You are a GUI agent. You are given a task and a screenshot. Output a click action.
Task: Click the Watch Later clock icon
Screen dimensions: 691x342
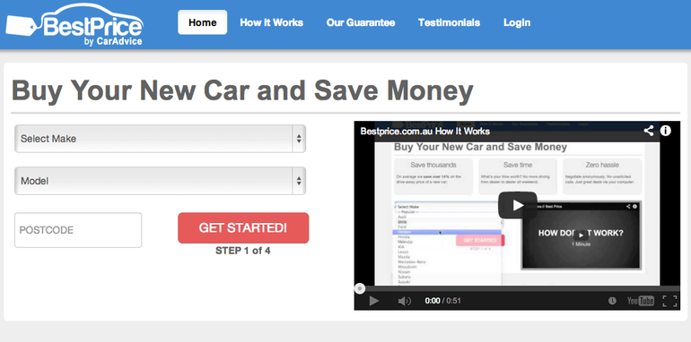click(x=612, y=301)
